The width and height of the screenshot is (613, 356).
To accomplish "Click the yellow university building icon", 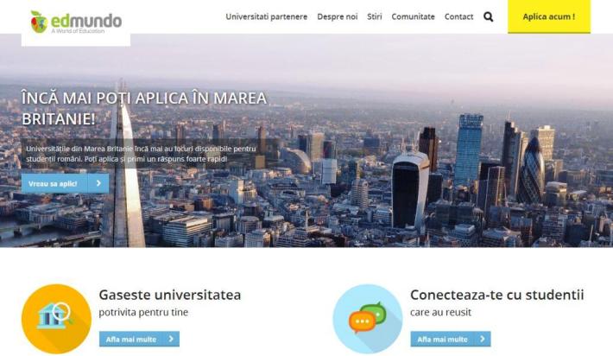I will pyautogui.click(x=56, y=319).
